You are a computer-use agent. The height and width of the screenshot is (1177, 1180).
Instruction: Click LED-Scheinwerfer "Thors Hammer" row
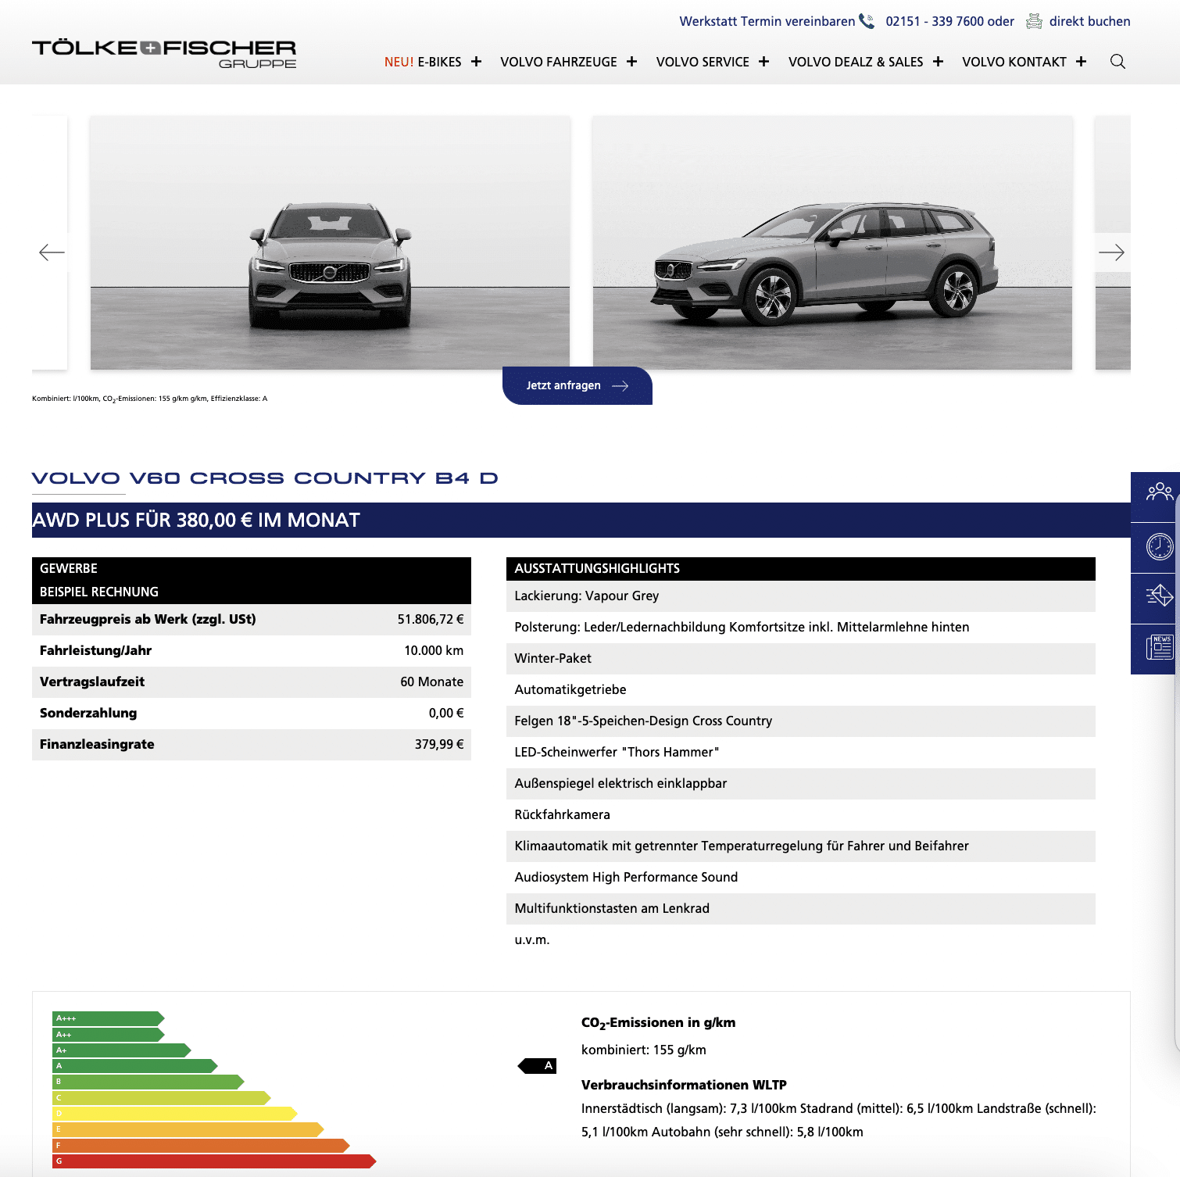pyautogui.click(x=801, y=753)
